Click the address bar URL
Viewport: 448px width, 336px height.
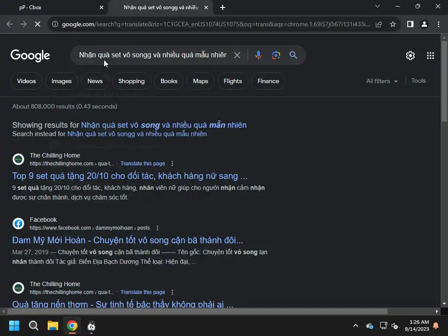click(216, 24)
